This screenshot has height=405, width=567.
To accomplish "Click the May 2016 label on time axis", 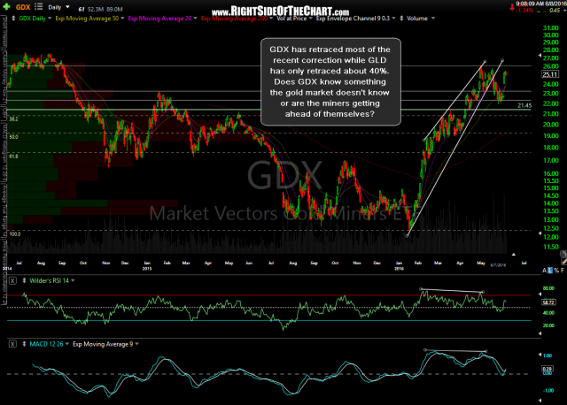I will (x=480, y=264).
